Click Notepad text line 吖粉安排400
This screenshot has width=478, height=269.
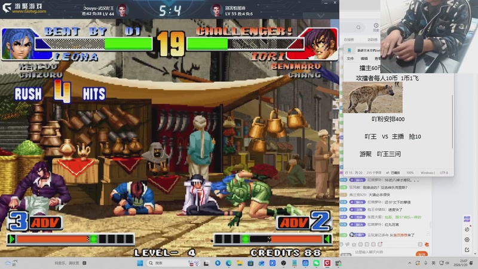388,119
